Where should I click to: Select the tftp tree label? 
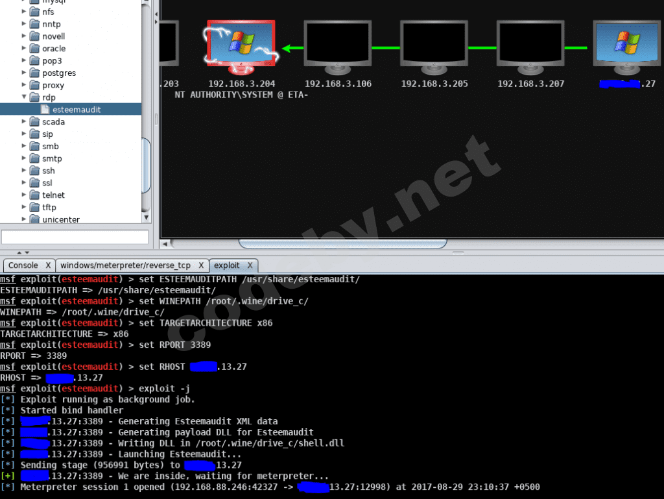(x=49, y=207)
